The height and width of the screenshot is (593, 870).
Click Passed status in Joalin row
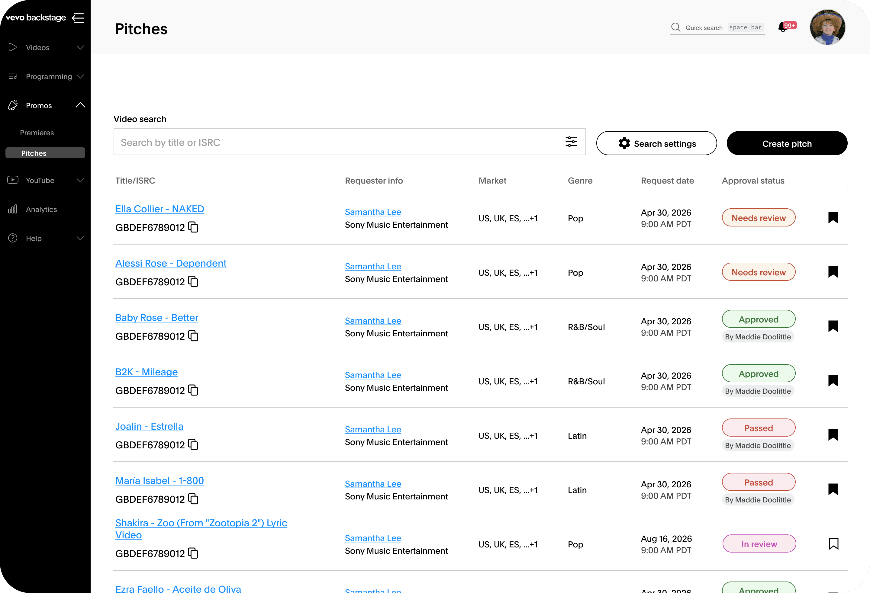[x=759, y=428]
